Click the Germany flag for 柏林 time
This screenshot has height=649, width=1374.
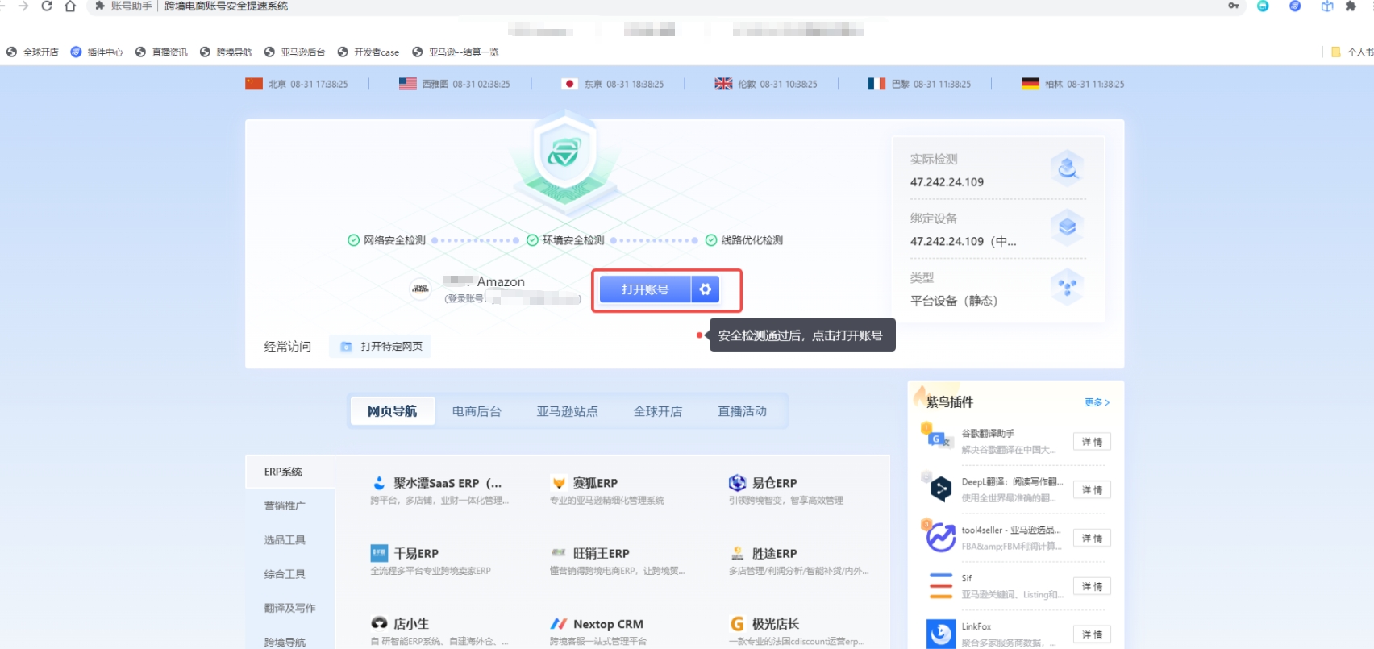pyautogui.click(x=1030, y=84)
